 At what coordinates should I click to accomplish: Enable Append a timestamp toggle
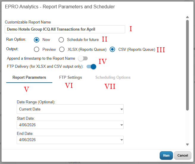[83, 59]
